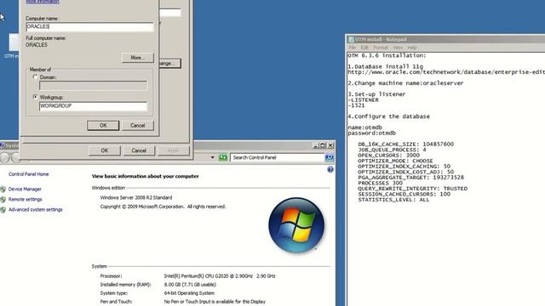
Task: Click 'PGA_AGGREGATE_TARGET: 193273528' line
Action: pyautogui.click(x=410, y=178)
